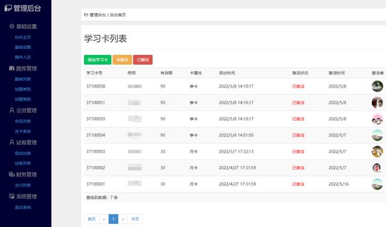Click the monitor icon beside 系统管理
Image resolution: width=386 pixels, height=227 pixels.
[x=12, y=196]
